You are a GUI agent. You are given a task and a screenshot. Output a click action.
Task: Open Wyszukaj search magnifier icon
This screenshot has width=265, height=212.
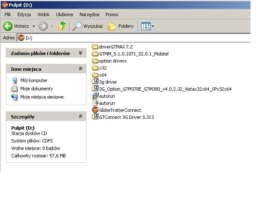click(x=77, y=26)
